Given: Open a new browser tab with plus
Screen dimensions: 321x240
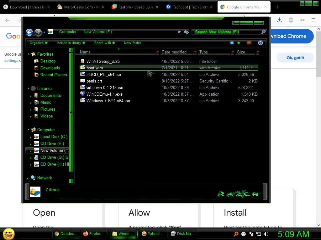Looking at the screenshot, I should point(277,7).
